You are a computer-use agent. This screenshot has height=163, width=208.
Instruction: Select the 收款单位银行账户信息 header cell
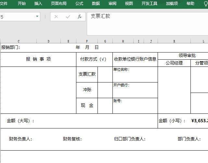tap(135, 59)
